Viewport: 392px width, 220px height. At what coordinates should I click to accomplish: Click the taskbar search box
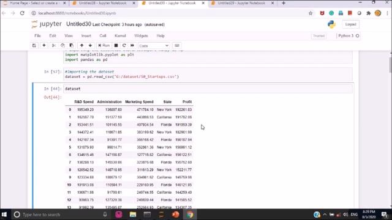tap(60, 215)
